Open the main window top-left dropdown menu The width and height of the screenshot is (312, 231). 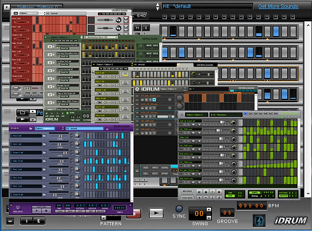(x=7, y=7)
